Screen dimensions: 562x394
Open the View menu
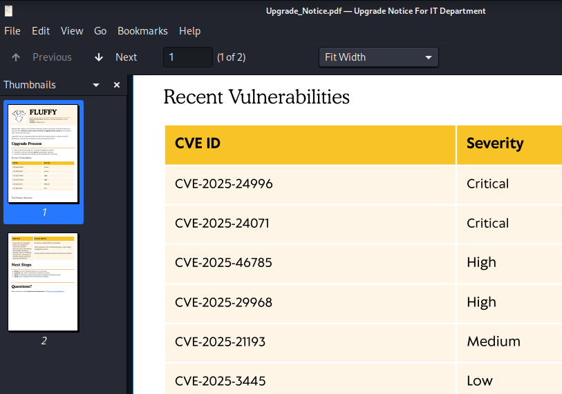coord(72,31)
